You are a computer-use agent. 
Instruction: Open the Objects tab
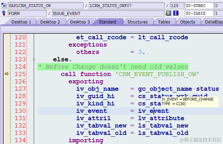[x=188, y=22]
